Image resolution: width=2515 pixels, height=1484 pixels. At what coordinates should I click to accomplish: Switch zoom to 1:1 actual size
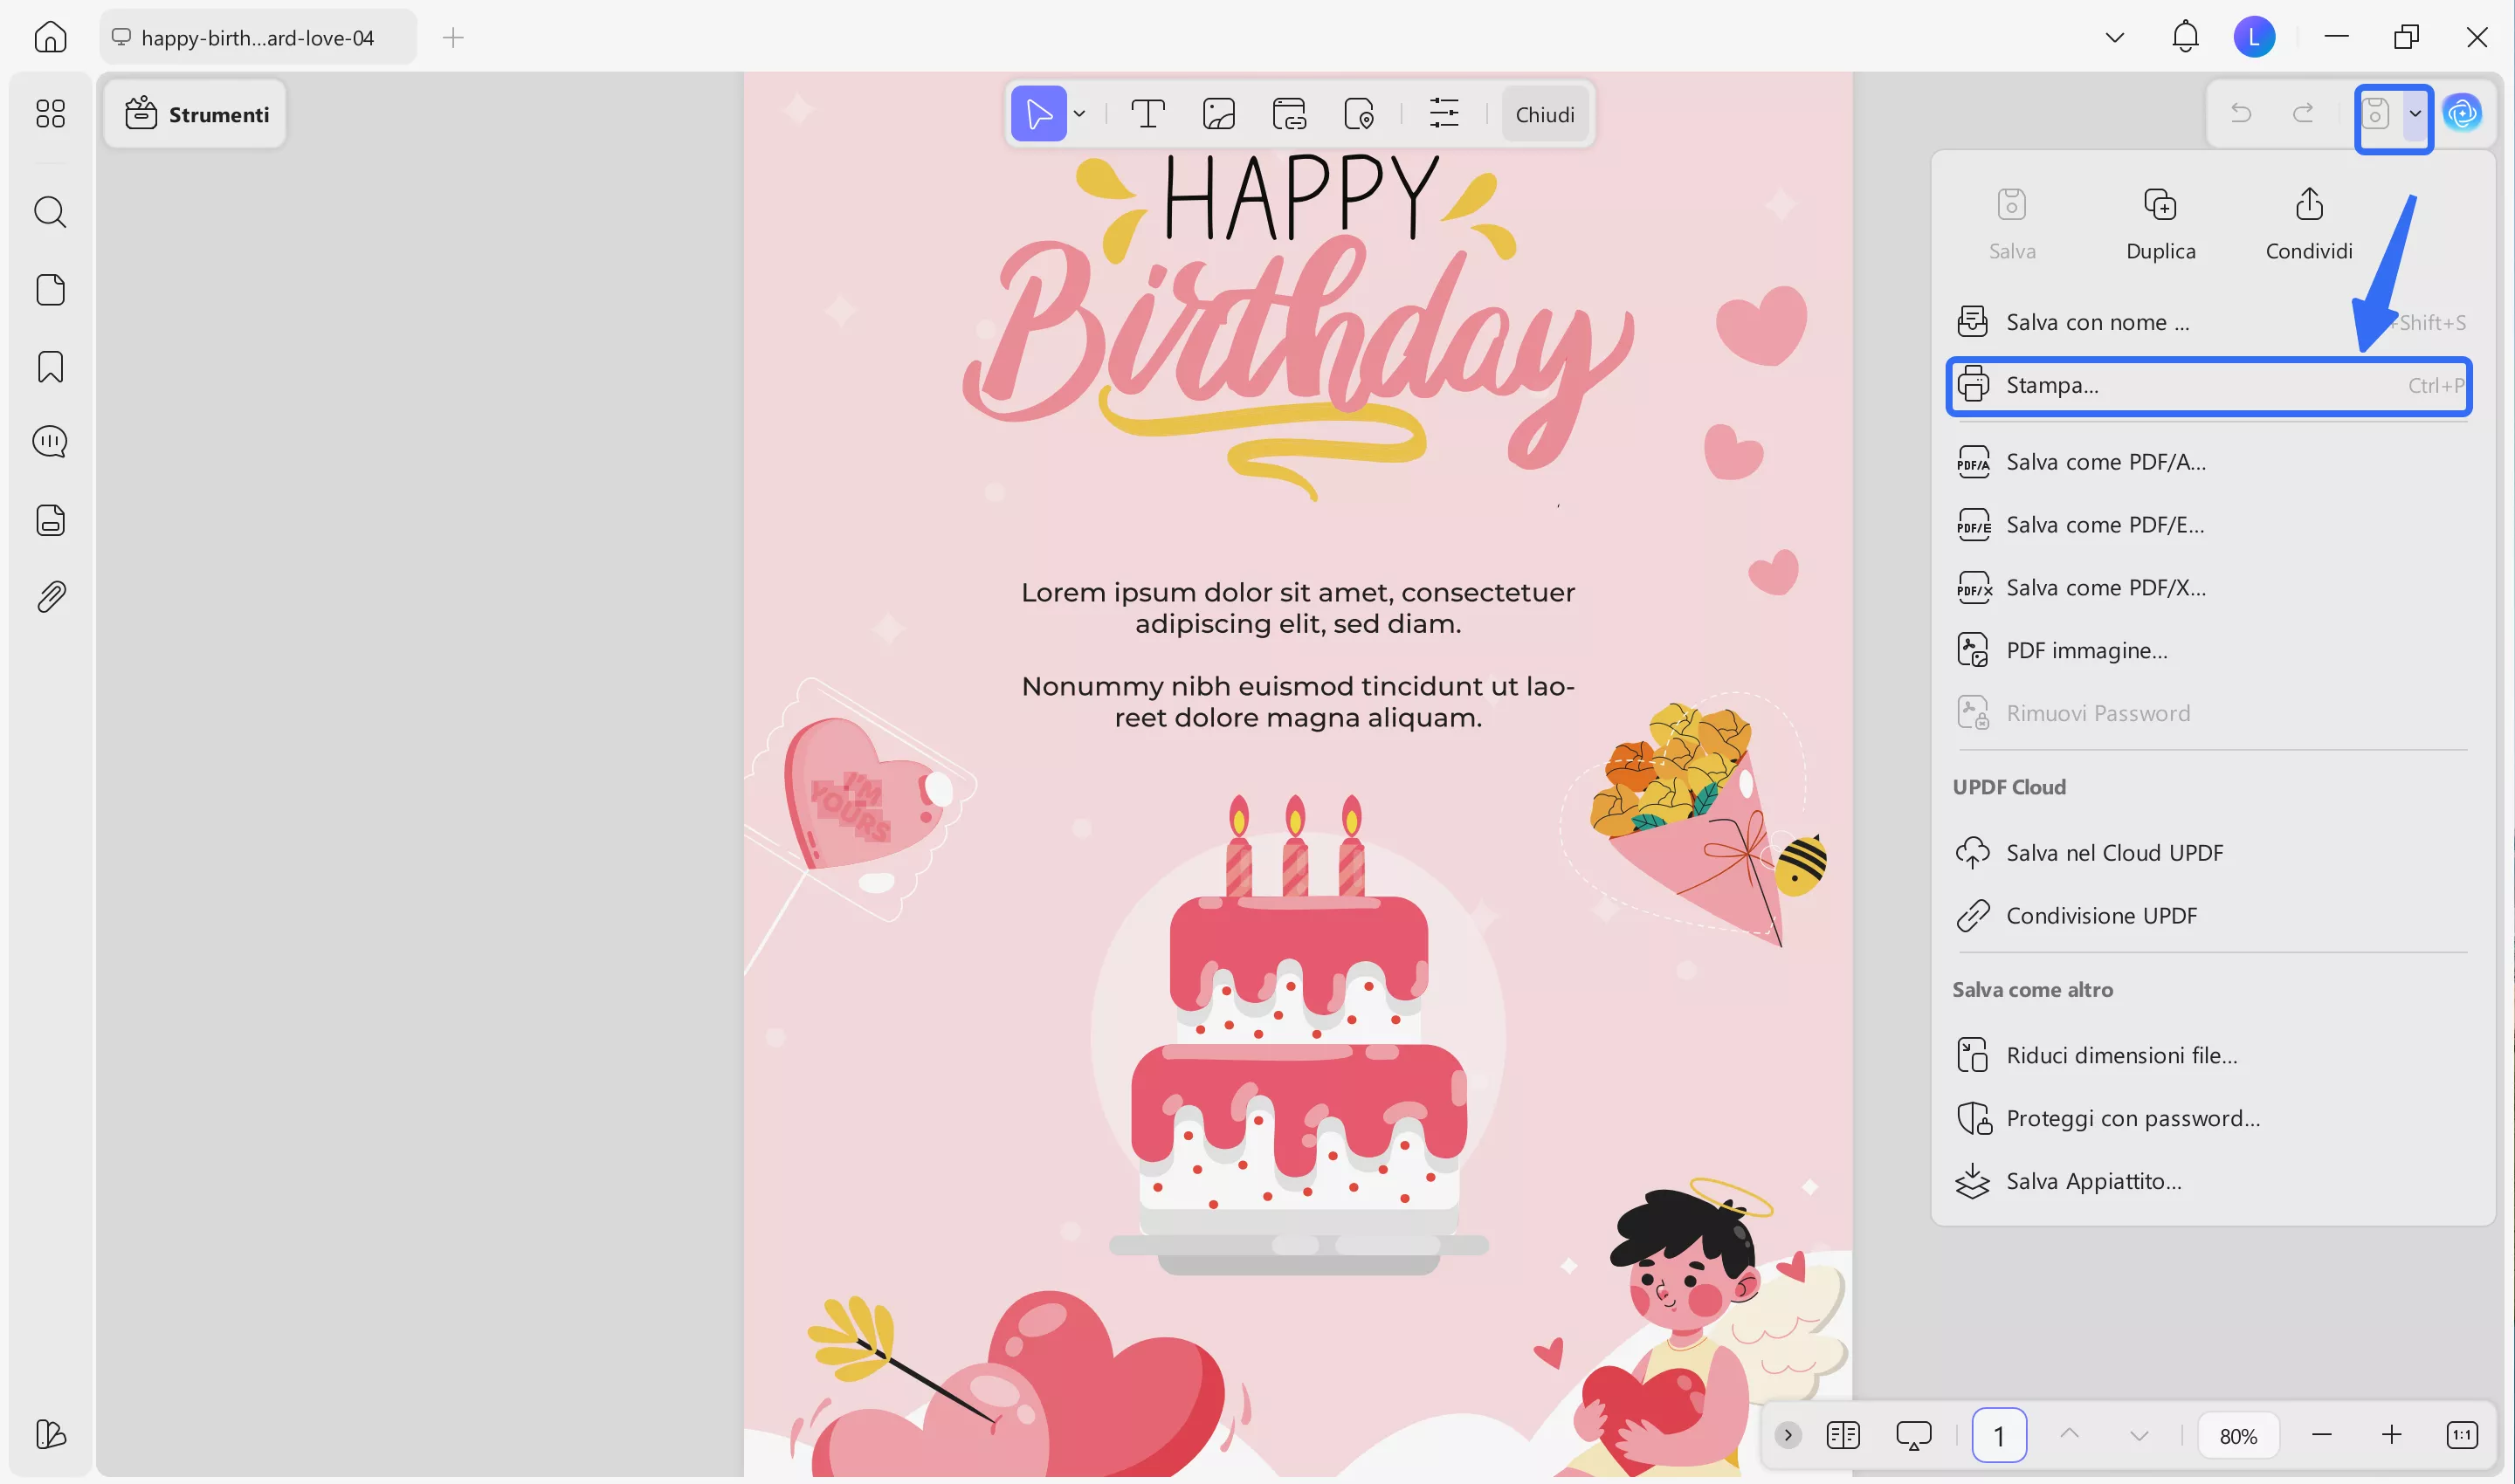[x=2462, y=1434]
